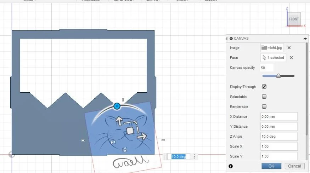Click the rotation handle blue dot
This screenshot has height=173, width=310.
(x=117, y=106)
